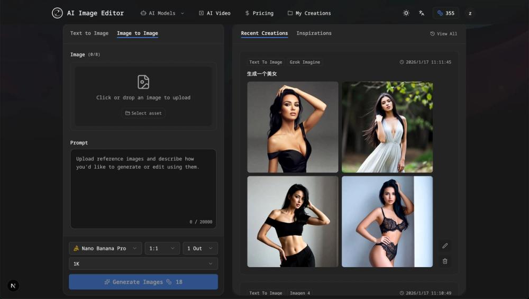Click the Imagen 4 model tag
This screenshot has width=529, height=299.
pyautogui.click(x=299, y=293)
